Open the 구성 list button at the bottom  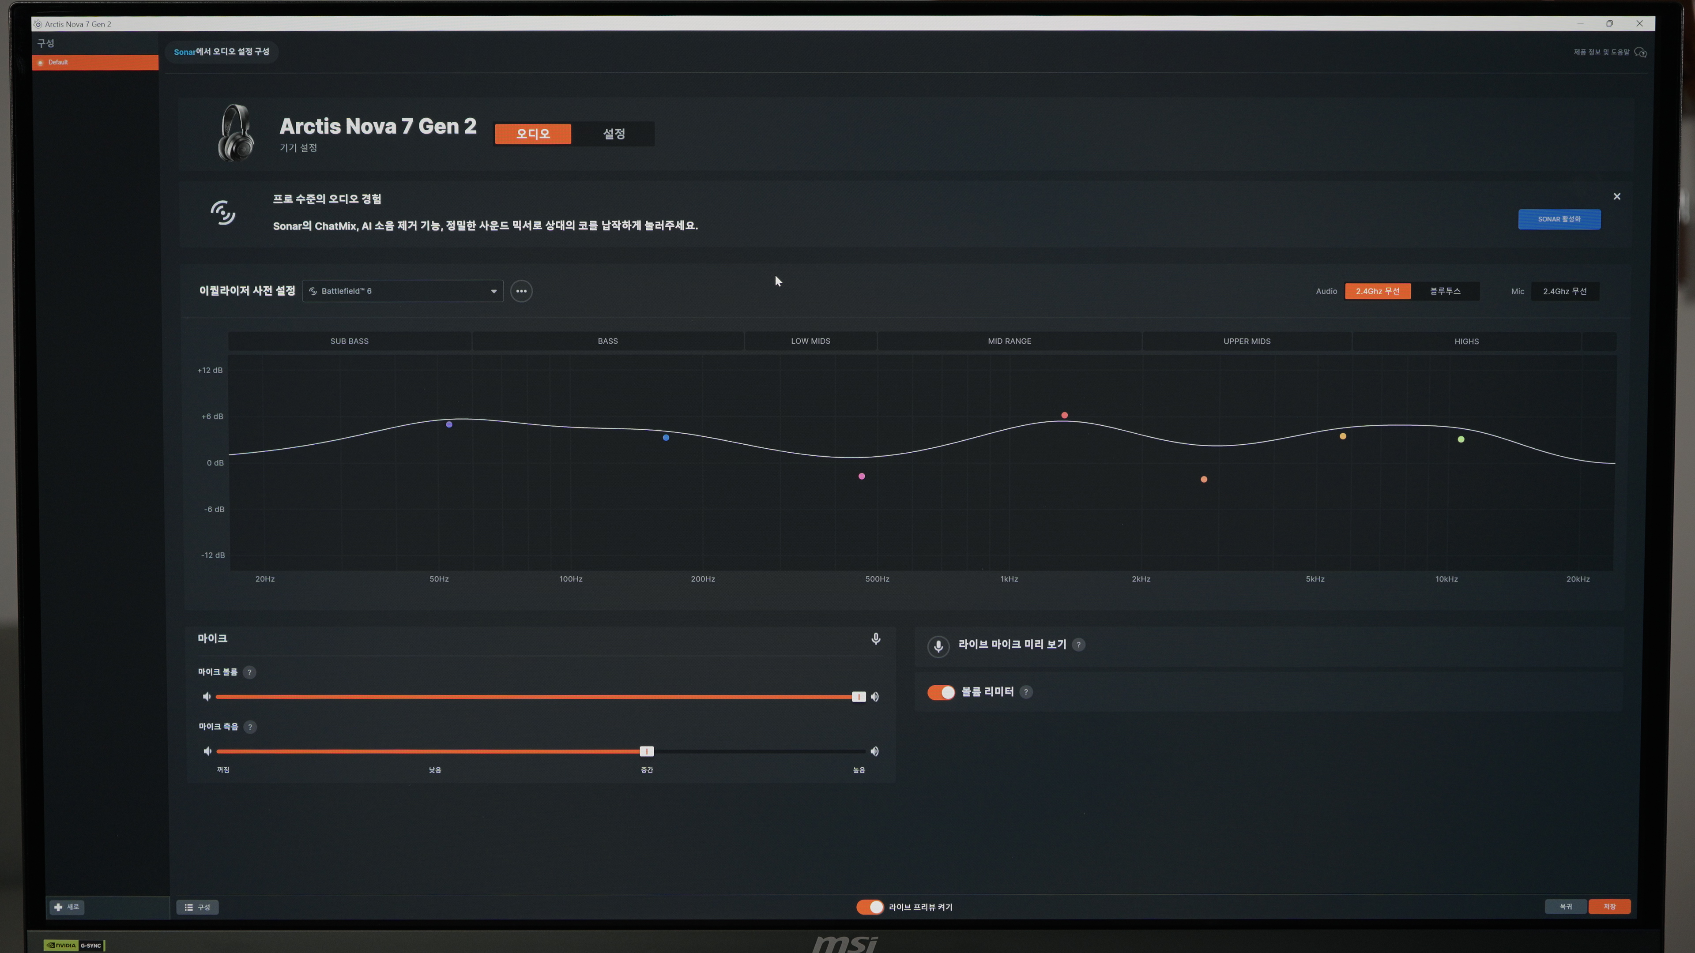click(197, 907)
